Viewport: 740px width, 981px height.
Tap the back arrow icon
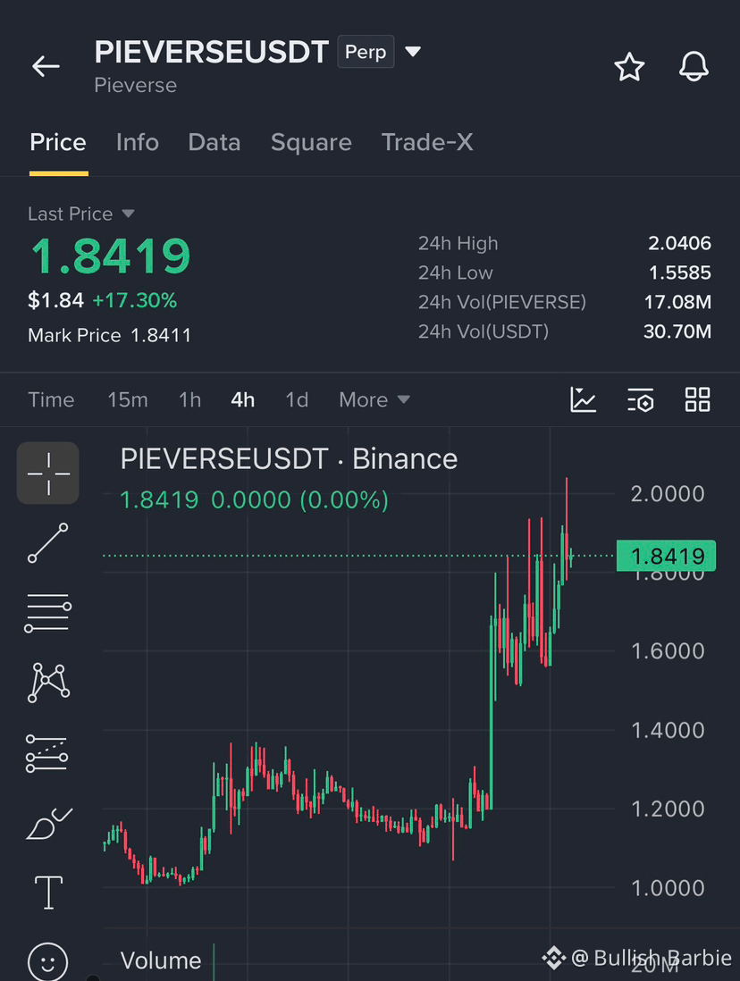46,66
